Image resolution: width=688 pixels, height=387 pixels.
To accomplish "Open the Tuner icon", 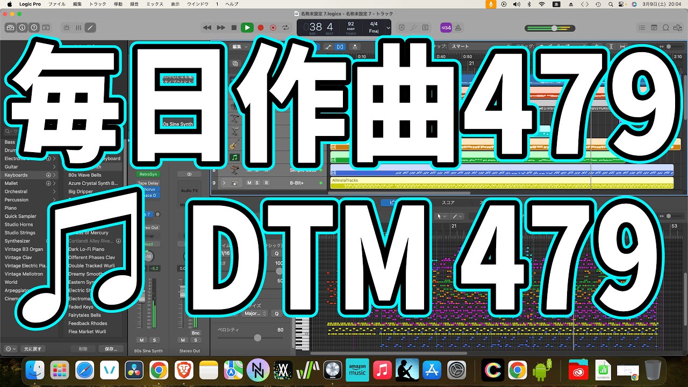I will pyautogui.click(x=413, y=27).
